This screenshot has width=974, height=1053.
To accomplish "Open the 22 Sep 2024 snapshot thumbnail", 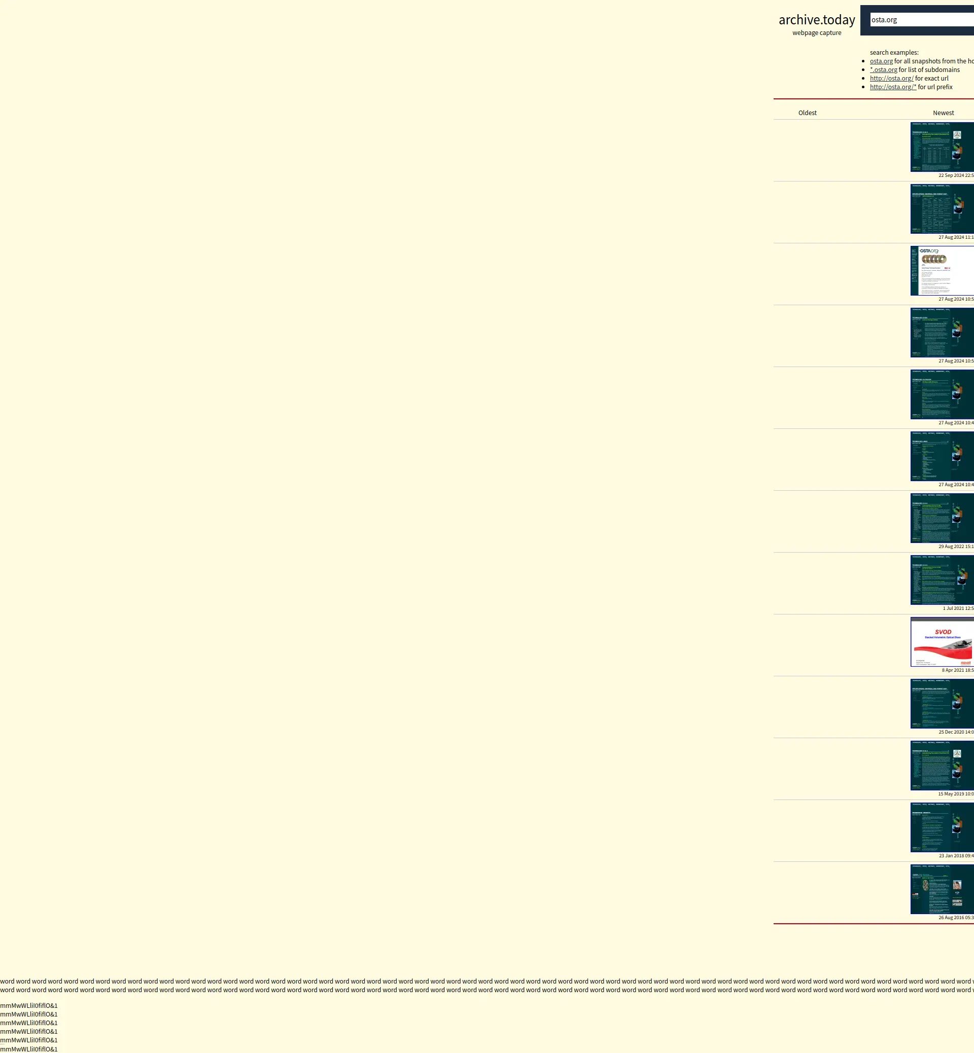I will [x=942, y=147].
